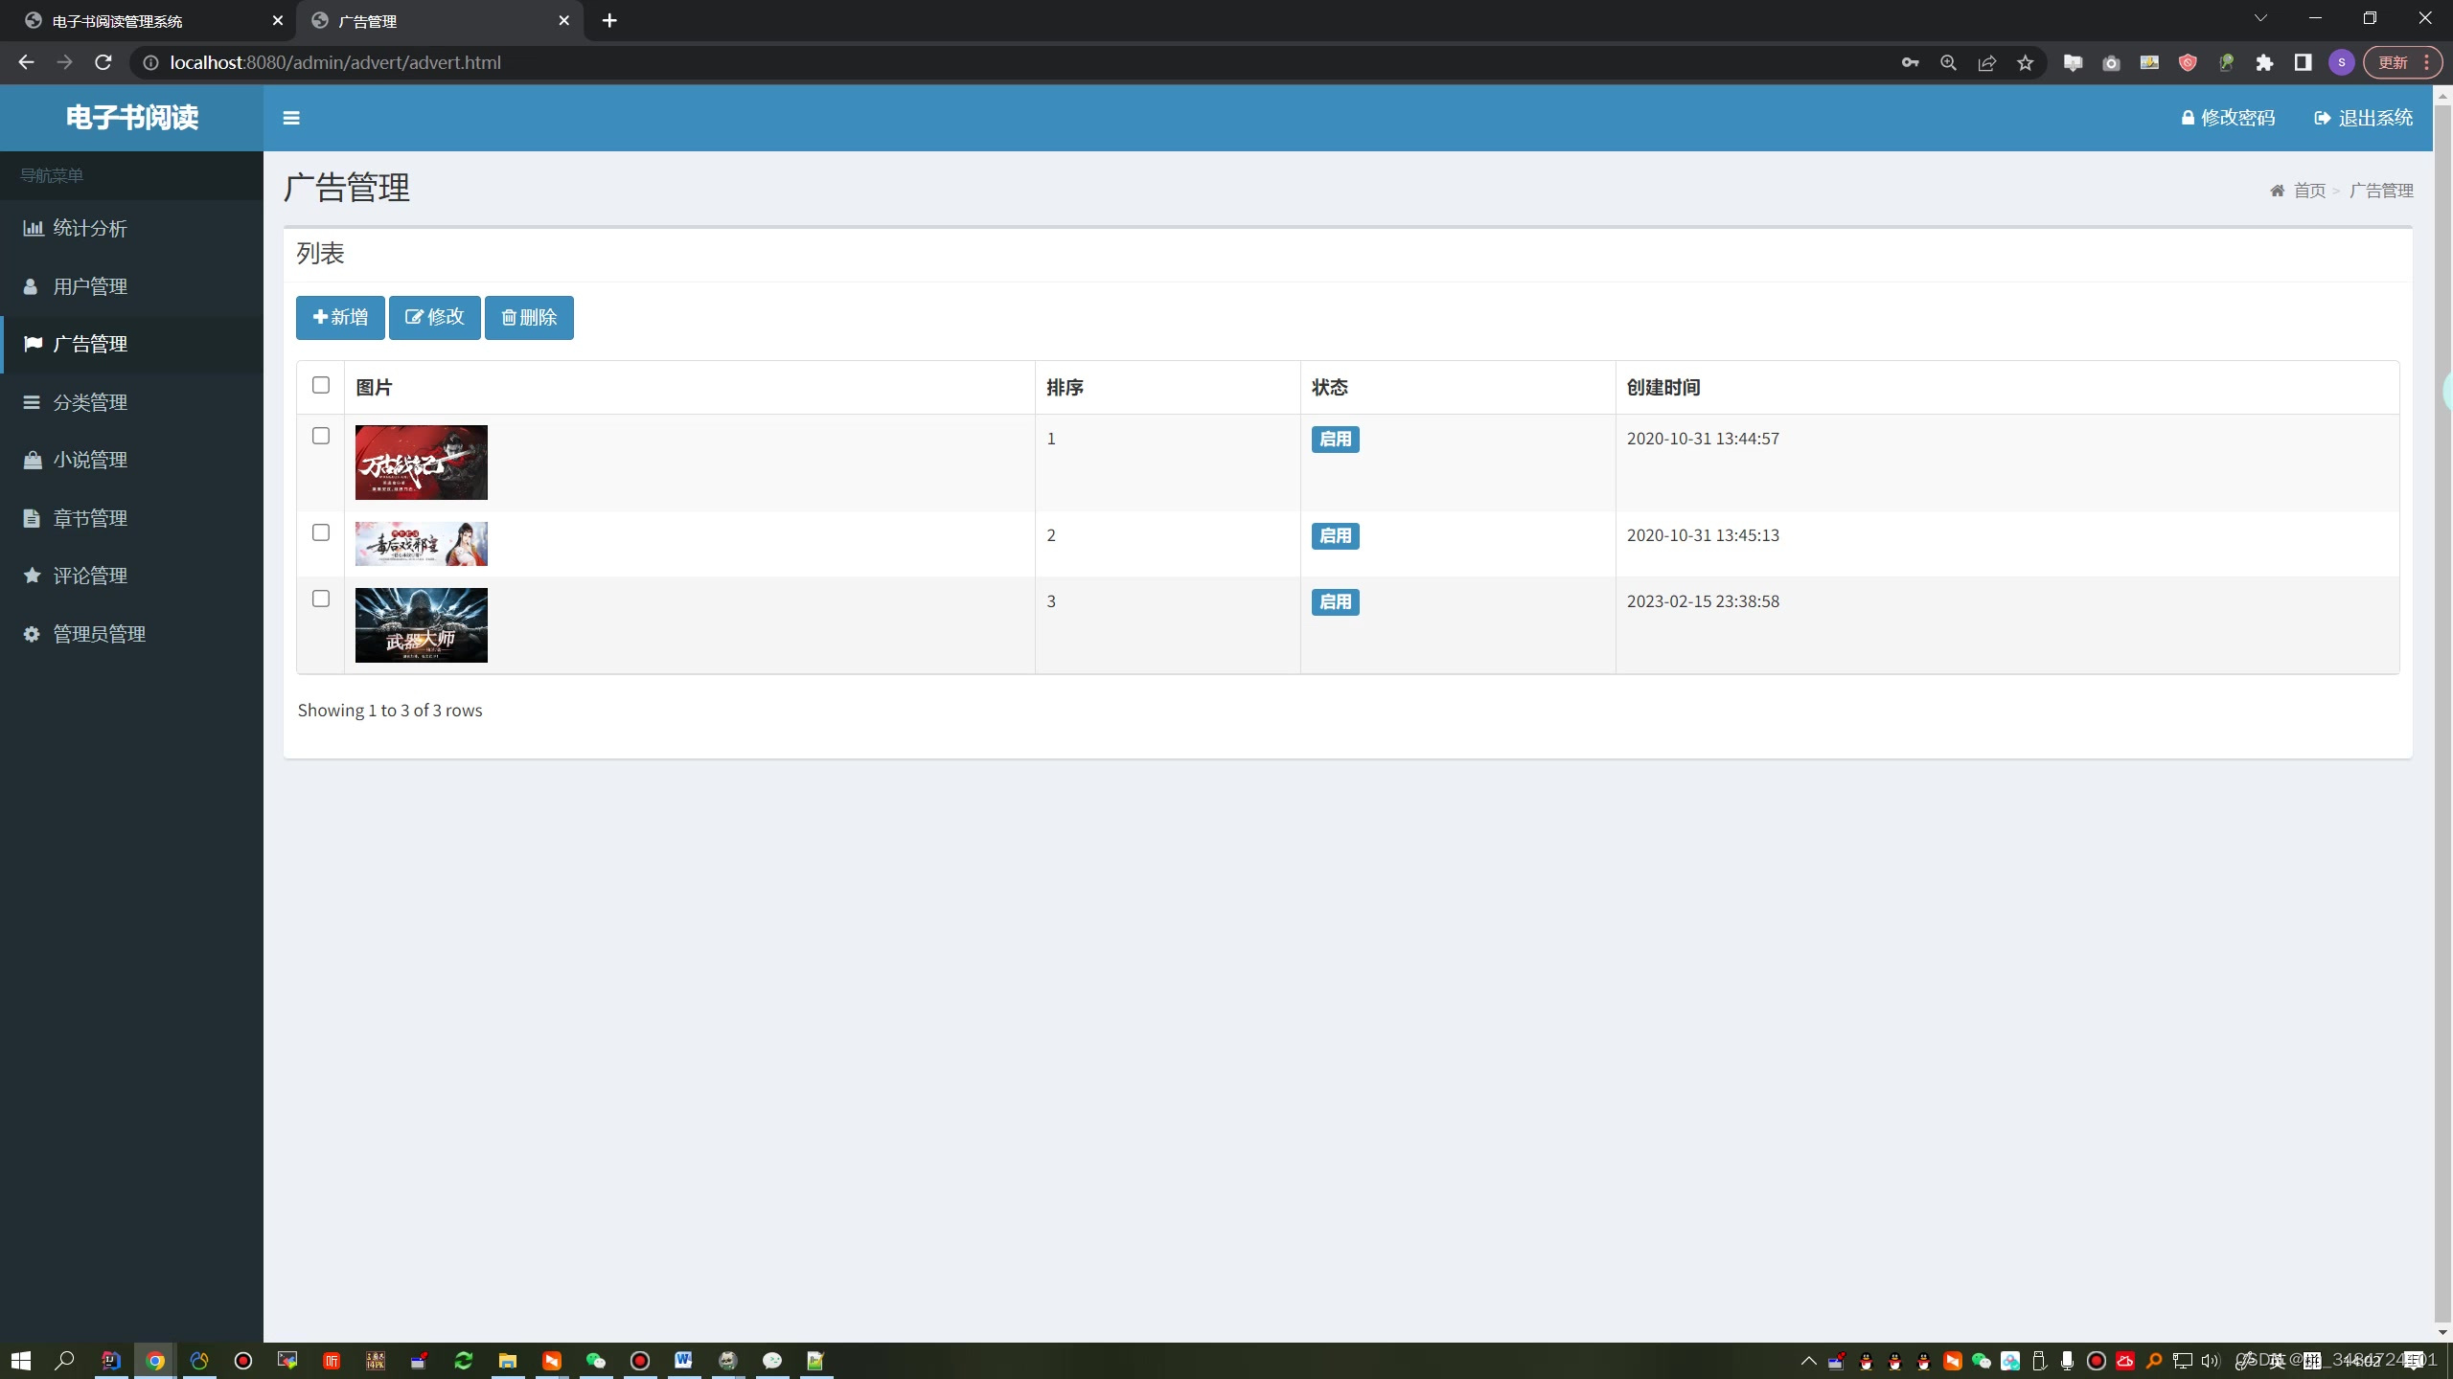Click the bookmark star icon in address bar

coord(2025,63)
